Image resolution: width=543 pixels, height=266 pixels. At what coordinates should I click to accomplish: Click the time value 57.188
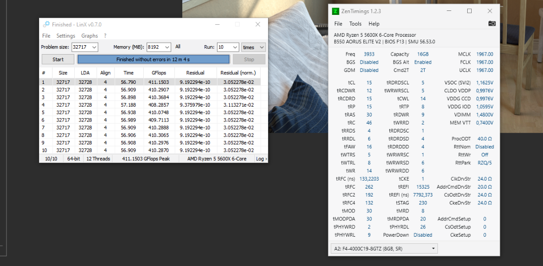(128, 105)
